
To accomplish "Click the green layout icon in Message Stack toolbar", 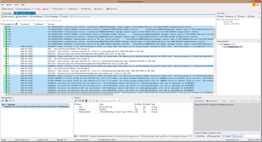I will (6, 101).
